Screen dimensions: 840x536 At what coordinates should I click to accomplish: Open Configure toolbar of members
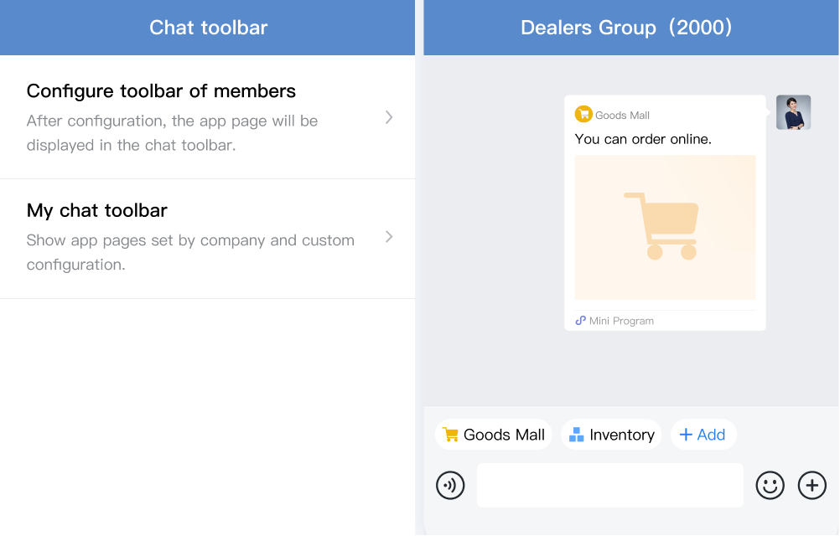[207, 117]
